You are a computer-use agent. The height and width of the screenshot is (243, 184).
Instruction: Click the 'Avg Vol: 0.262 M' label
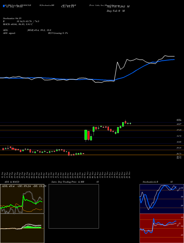(118, 7)
